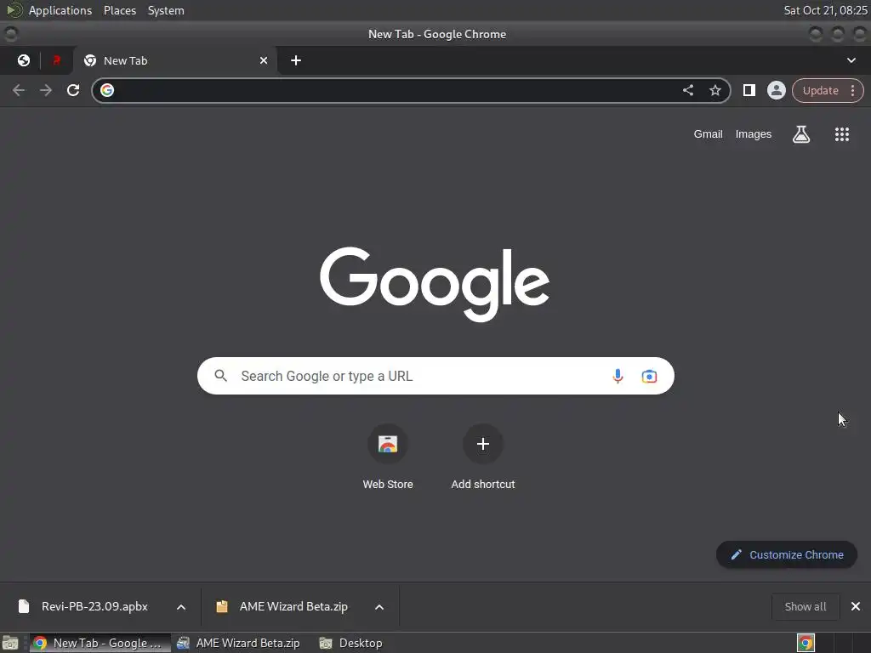Click the Chrome icon in the workspace switcher
Image resolution: width=871 pixels, height=653 pixels.
point(806,643)
